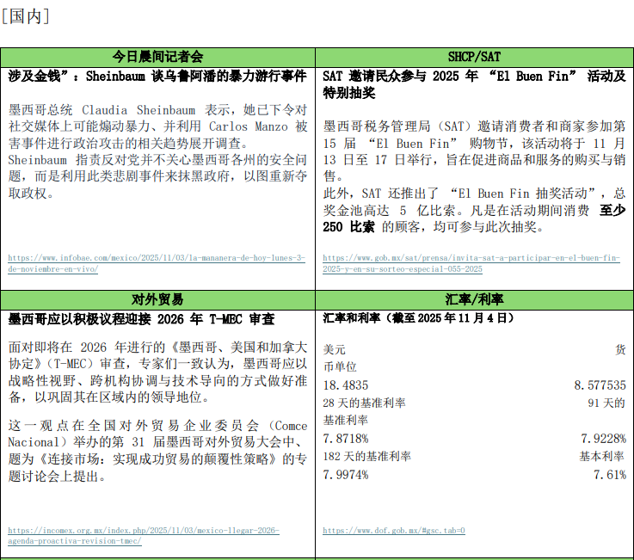Select the 18.4835 dollar exchange rate value
This screenshot has width=634, height=560.
click(x=345, y=385)
